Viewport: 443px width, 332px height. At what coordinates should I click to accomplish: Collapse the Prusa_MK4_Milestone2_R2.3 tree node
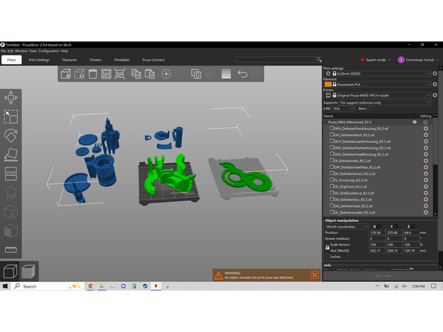pyautogui.click(x=326, y=122)
